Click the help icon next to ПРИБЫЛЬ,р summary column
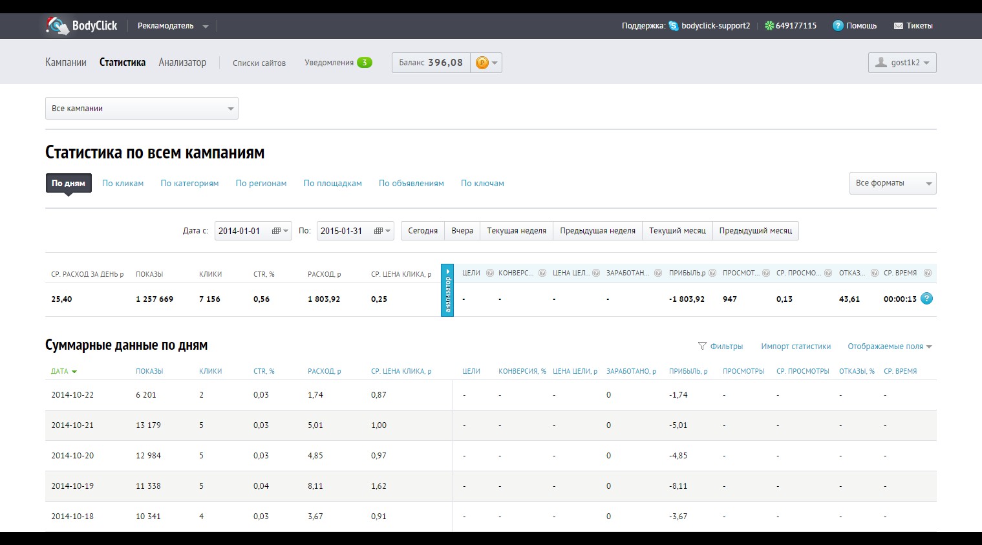Image resolution: width=982 pixels, height=545 pixels. point(712,273)
